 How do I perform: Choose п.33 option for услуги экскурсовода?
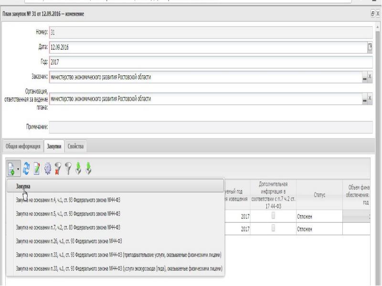click(115, 268)
